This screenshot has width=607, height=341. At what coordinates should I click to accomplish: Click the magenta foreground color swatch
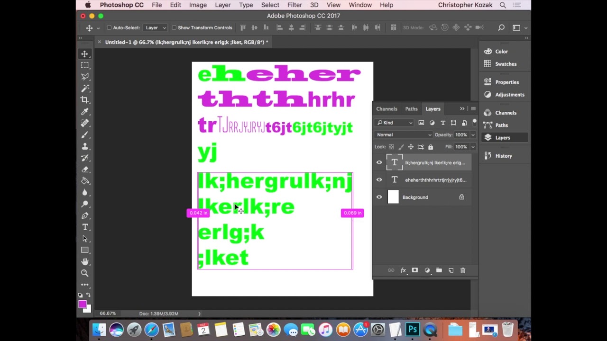[x=83, y=305]
